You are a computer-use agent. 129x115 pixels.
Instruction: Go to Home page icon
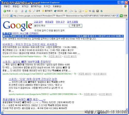30,11
